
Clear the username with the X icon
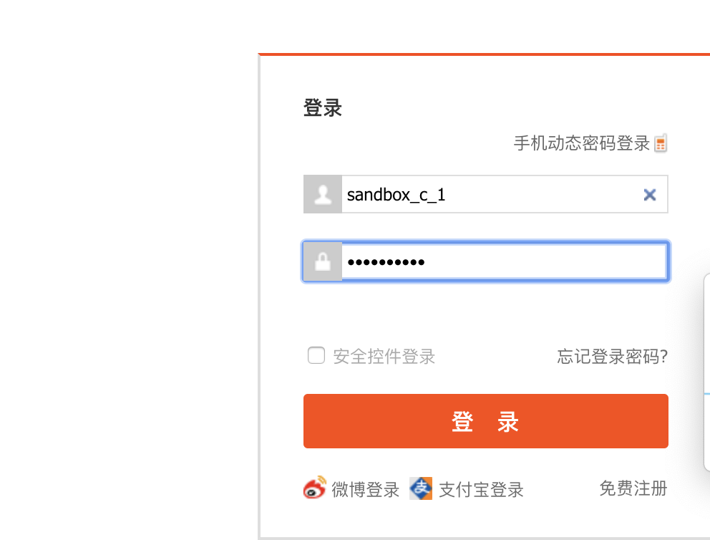[650, 195]
